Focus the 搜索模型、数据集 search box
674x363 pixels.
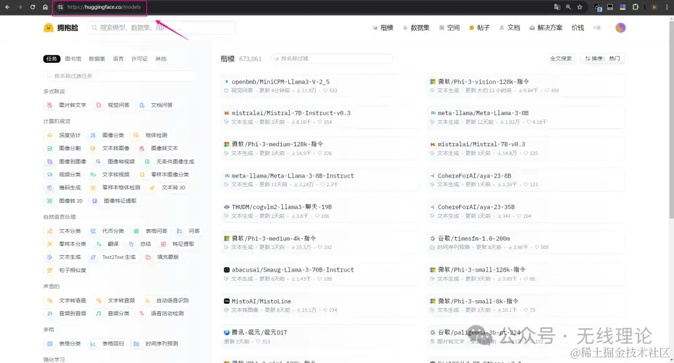point(162,28)
